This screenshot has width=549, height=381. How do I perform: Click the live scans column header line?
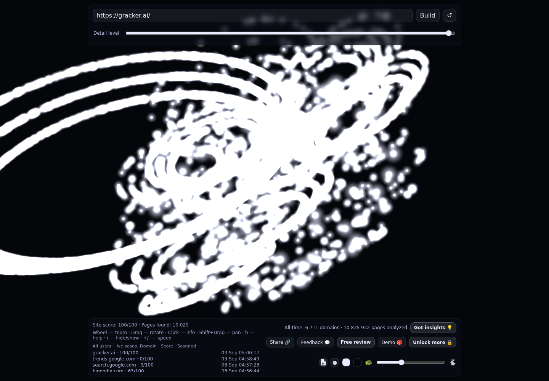tap(144, 346)
